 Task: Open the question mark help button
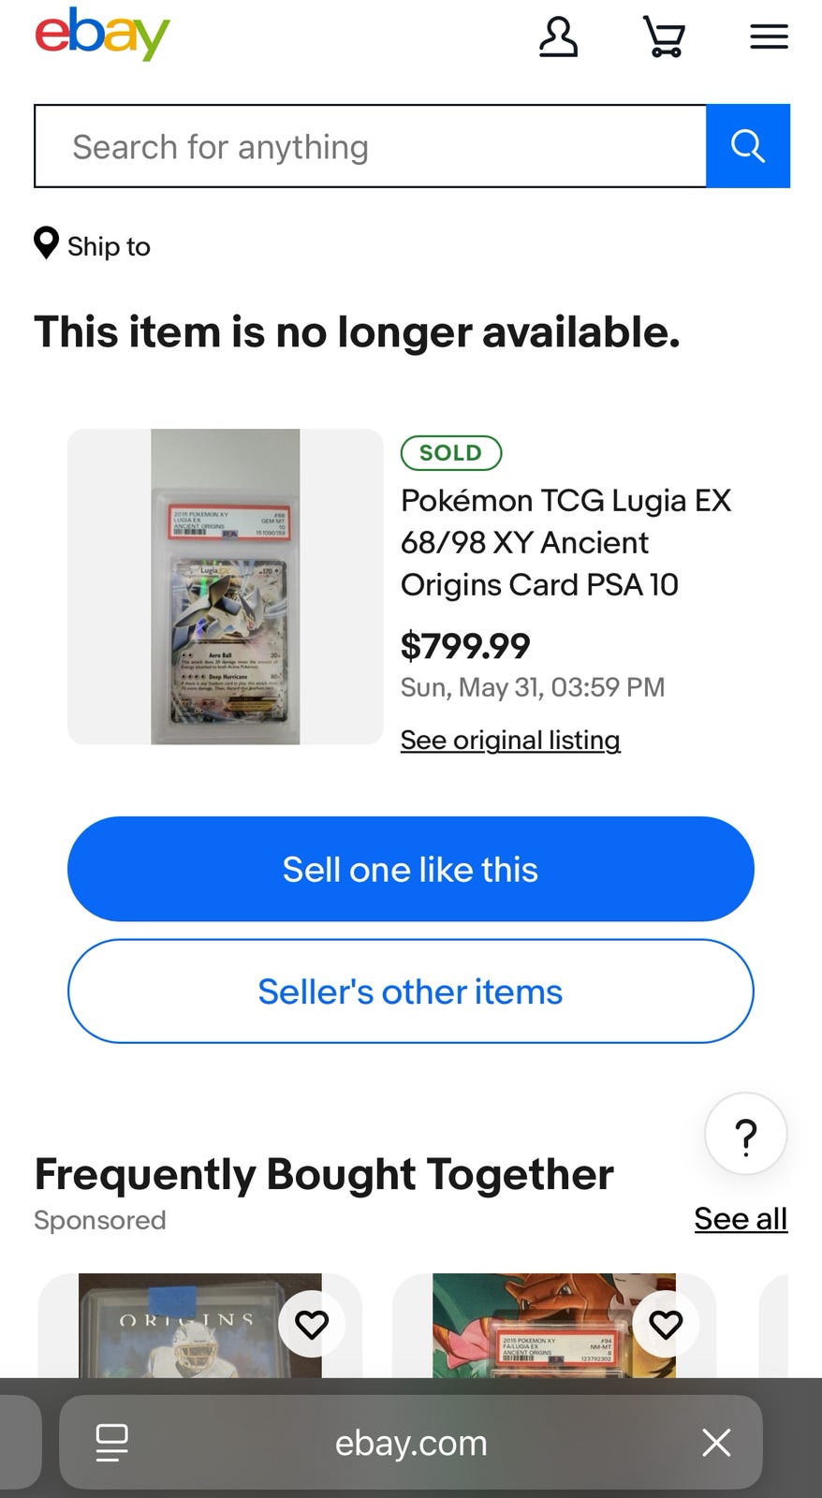coord(745,1134)
